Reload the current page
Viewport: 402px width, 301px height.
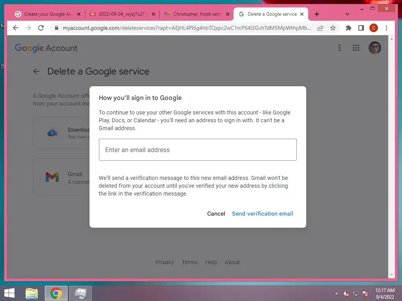pyautogui.click(x=41, y=28)
